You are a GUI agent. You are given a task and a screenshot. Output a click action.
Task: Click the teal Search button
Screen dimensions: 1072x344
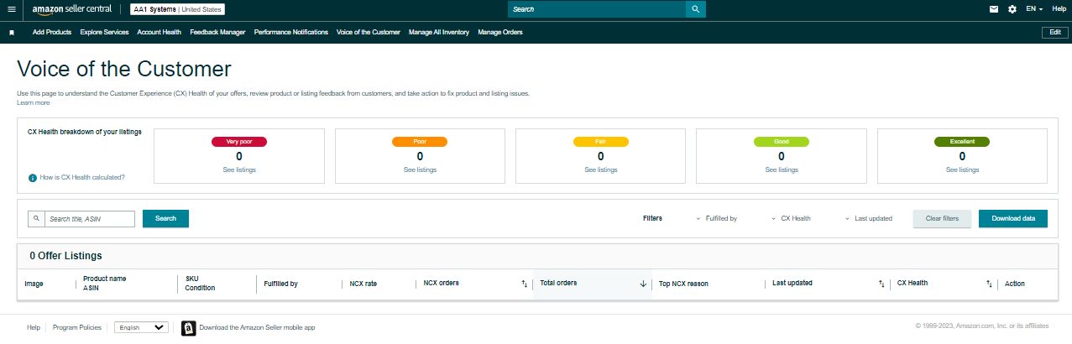click(165, 218)
